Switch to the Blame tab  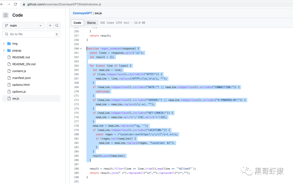pos(91,23)
